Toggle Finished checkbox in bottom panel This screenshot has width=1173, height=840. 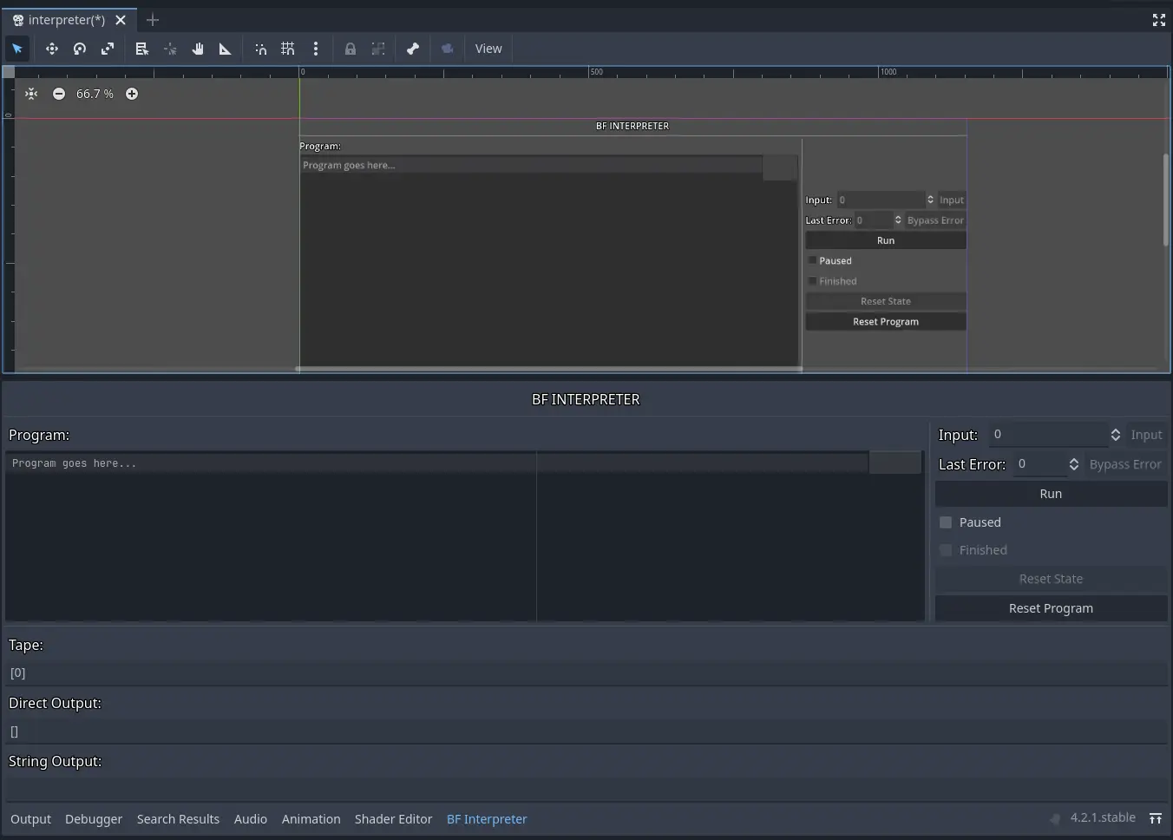(x=946, y=550)
